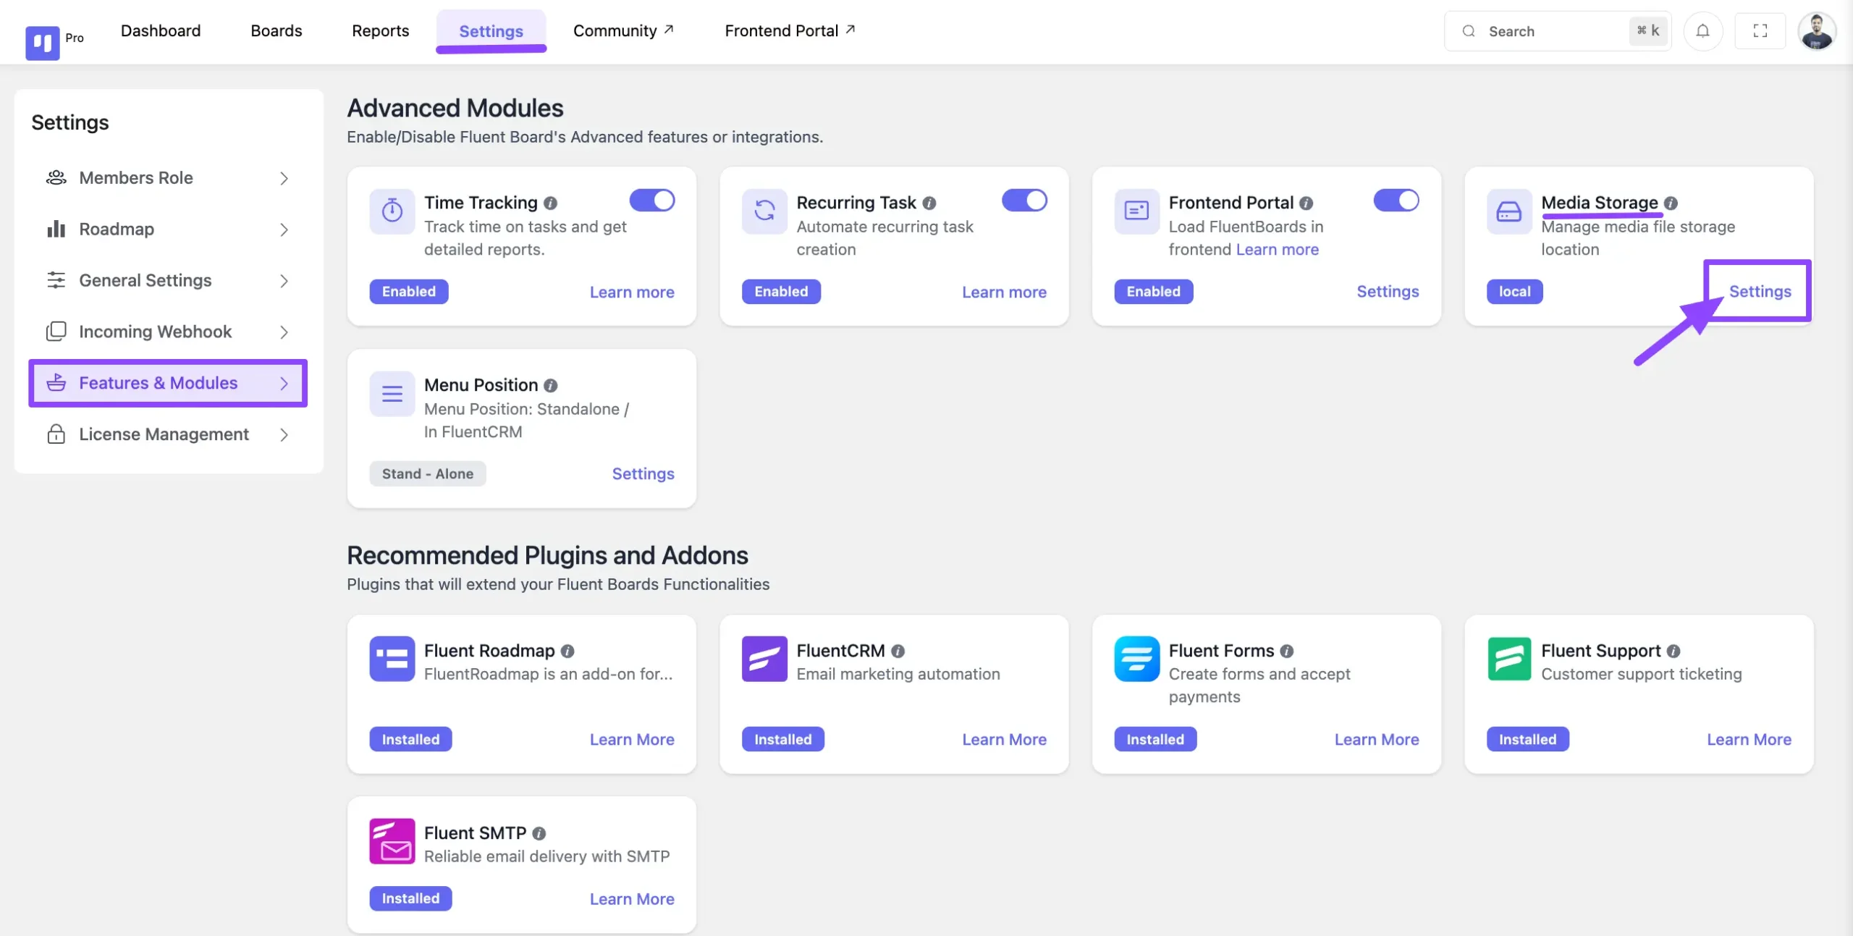Click the info icon beside Fluent SMTP
This screenshot has height=936, width=1853.
tap(539, 834)
